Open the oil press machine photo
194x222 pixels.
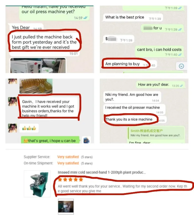coord(38,65)
